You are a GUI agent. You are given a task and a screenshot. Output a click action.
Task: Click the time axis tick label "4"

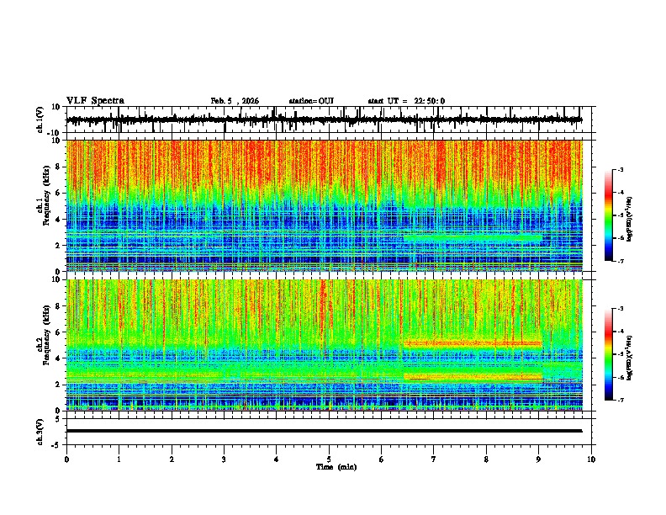[x=277, y=459]
